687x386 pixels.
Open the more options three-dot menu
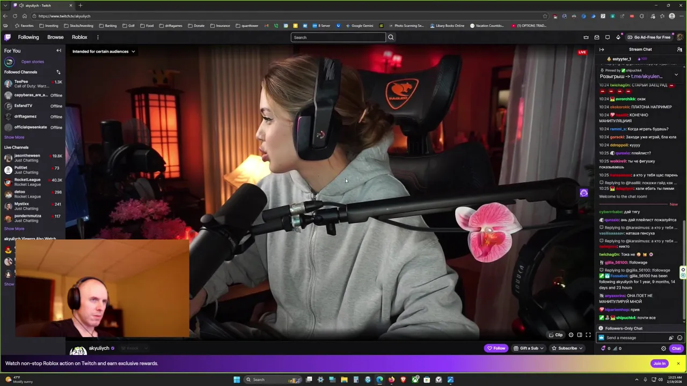[98, 38]
